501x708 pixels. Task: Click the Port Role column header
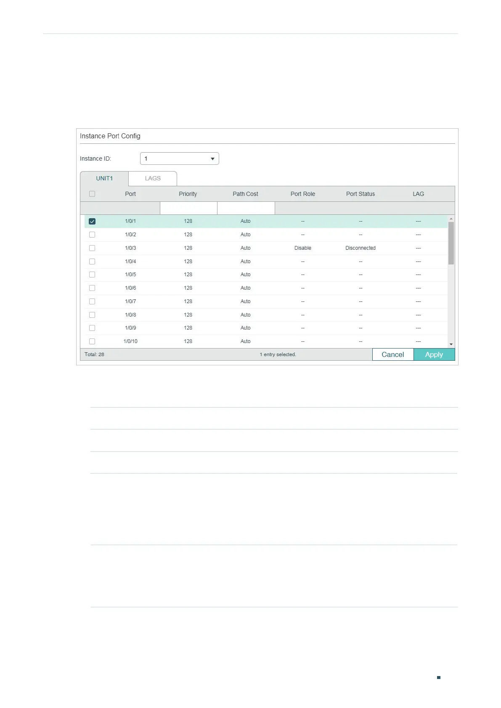[303, 194]
